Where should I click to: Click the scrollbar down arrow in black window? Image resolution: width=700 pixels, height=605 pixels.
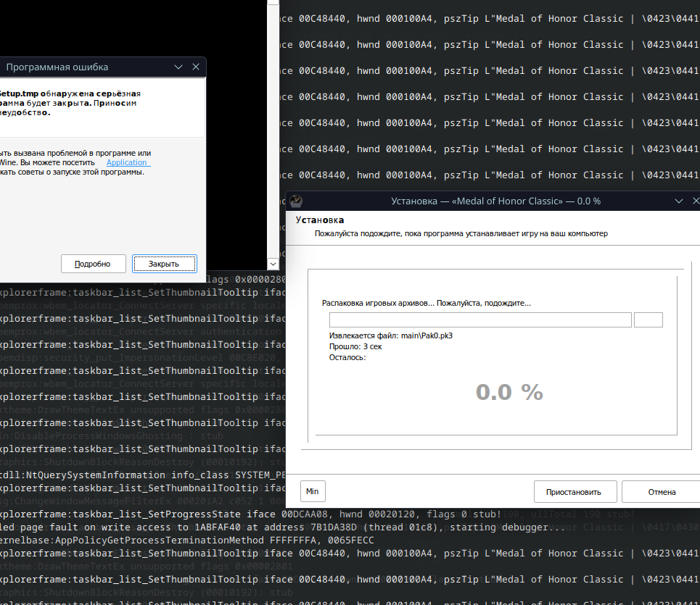[x=273, y=264]
